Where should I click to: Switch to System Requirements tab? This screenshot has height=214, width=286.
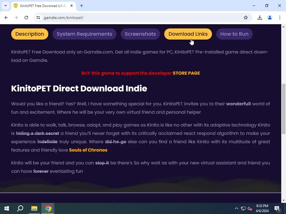coord(84,34)
